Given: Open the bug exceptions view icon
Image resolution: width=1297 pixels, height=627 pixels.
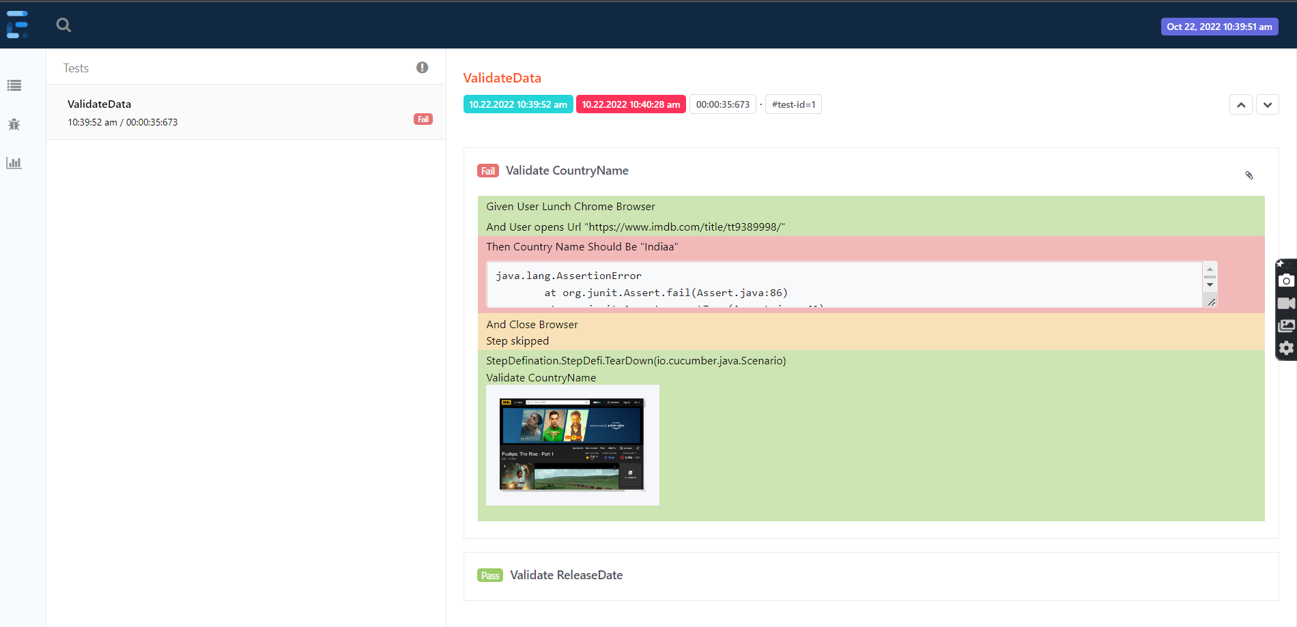Looking at the screenshot, I should point(14,124).
